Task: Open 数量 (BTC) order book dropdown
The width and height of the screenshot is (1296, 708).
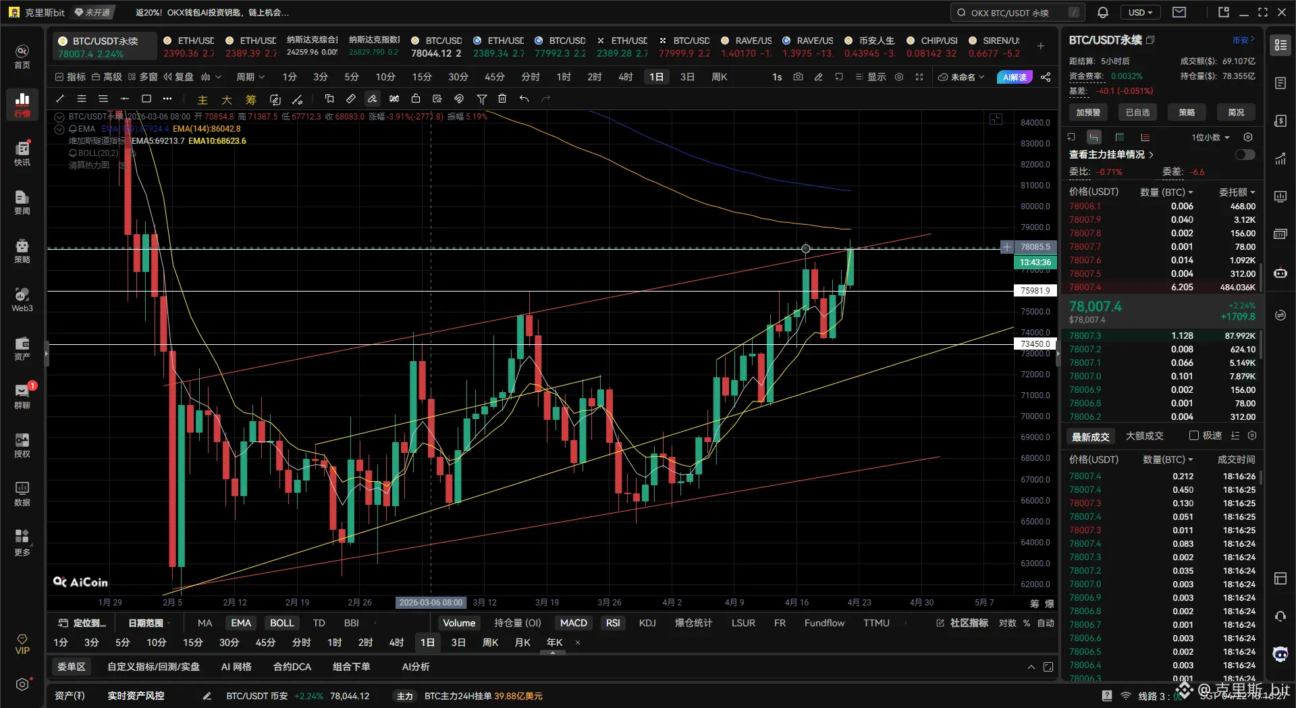Action: coord(1166,192)
